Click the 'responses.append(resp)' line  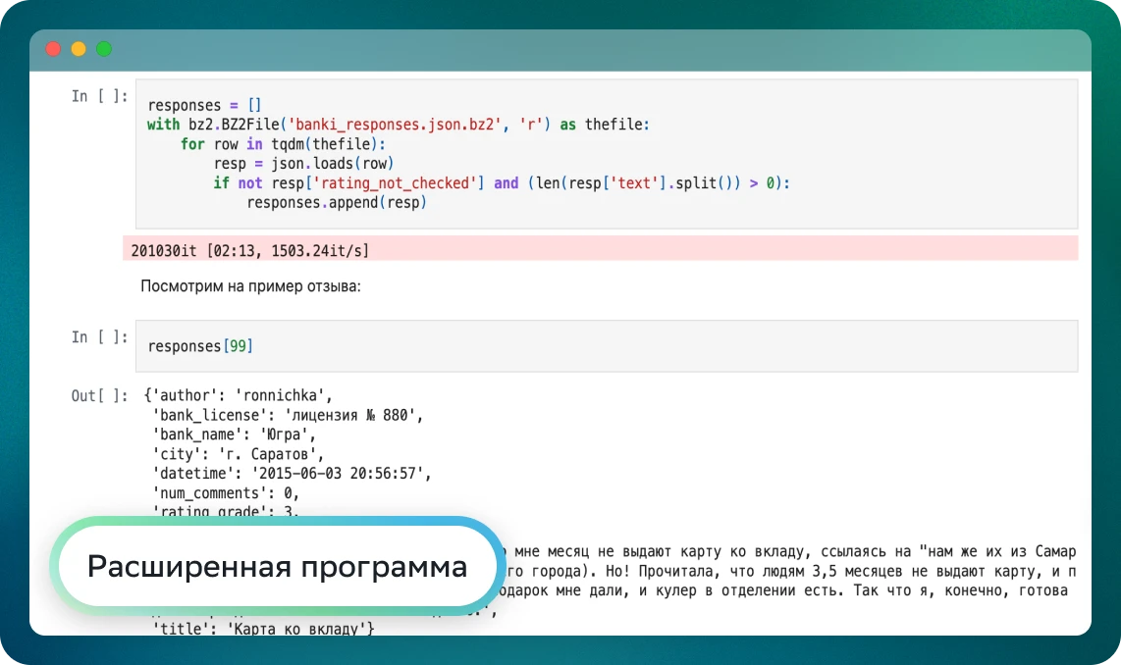337,203
